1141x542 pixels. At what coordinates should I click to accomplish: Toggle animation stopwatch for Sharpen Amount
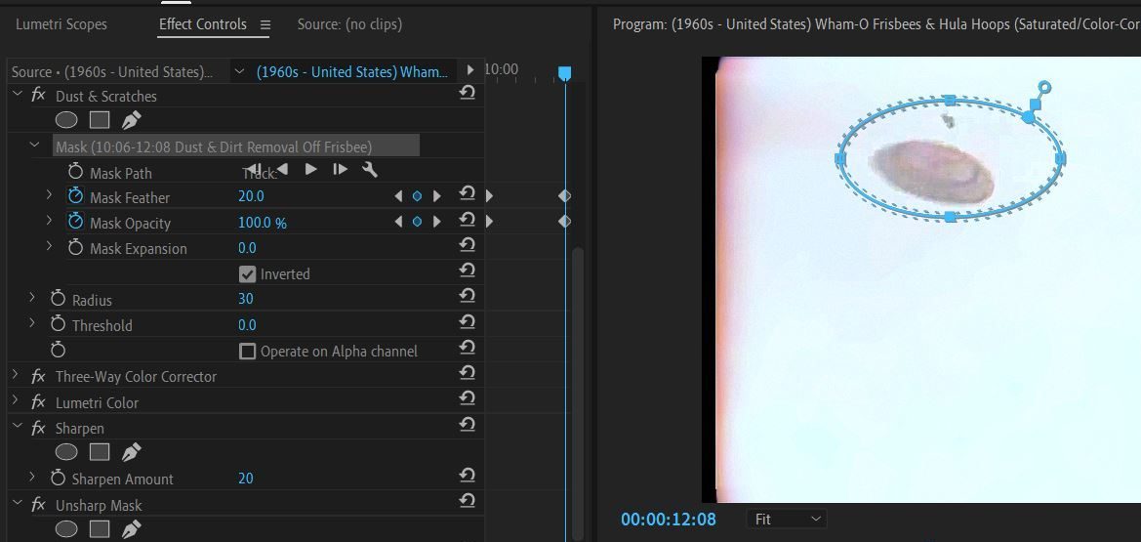click(x=59, y=478)
